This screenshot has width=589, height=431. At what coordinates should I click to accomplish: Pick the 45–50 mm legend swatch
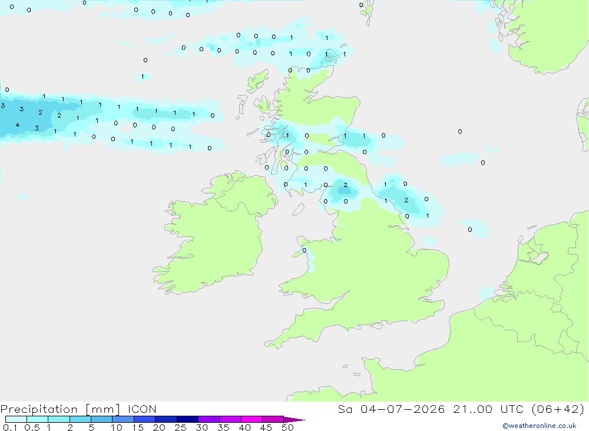[273, 419]
